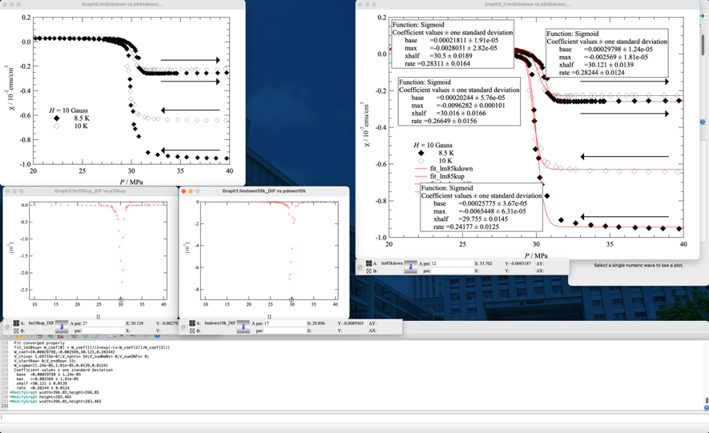Click the blue help icon at right edge
The height and width of the screenshot is (433, 709).
703,122
